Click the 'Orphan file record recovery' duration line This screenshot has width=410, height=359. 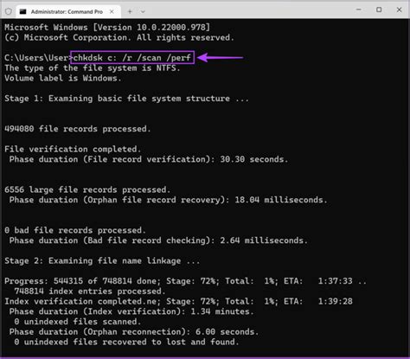[168, 200]
